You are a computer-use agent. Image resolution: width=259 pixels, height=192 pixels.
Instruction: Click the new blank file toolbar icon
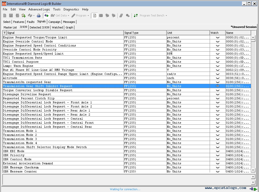click(5, 15)
